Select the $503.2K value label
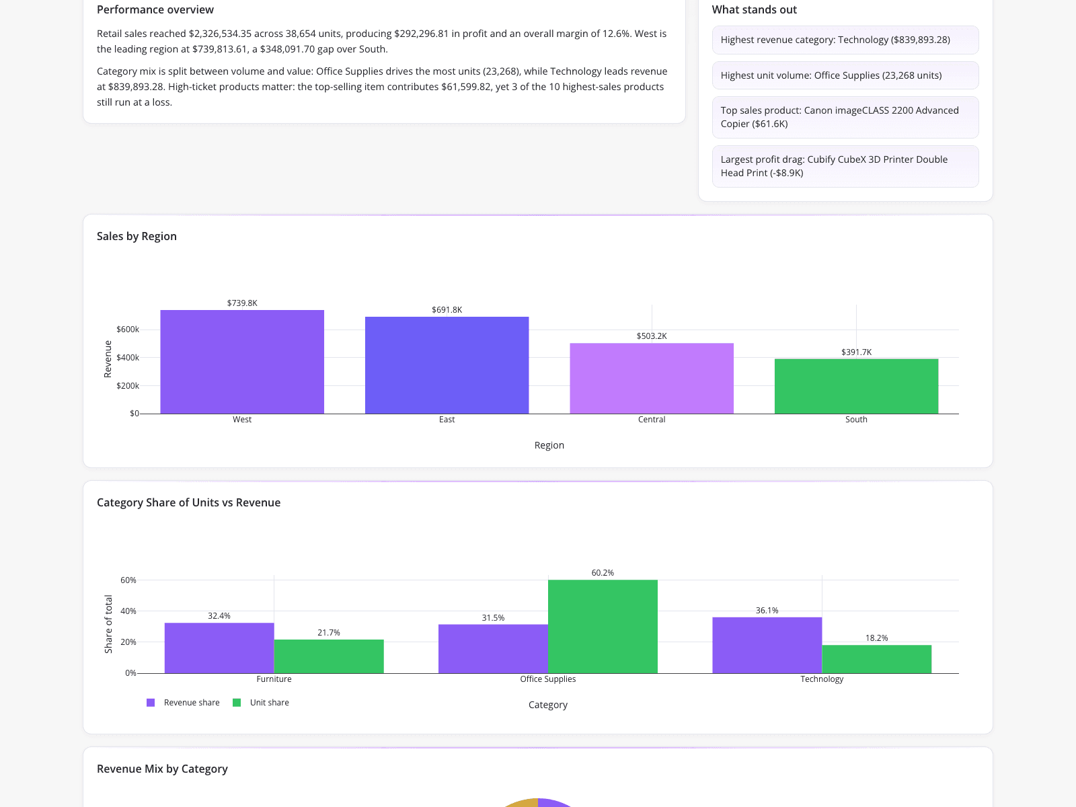The width and height of the screenshot is (1076, 807). (652, 336)
